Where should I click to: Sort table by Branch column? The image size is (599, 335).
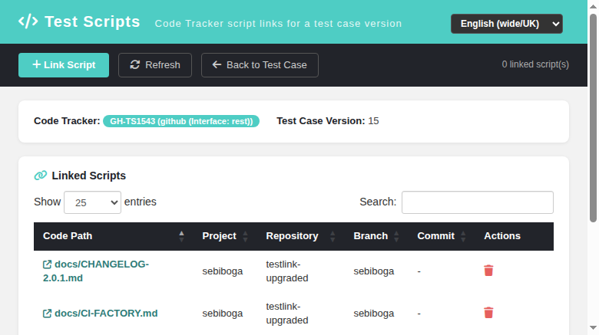click(x=376, y=236)
